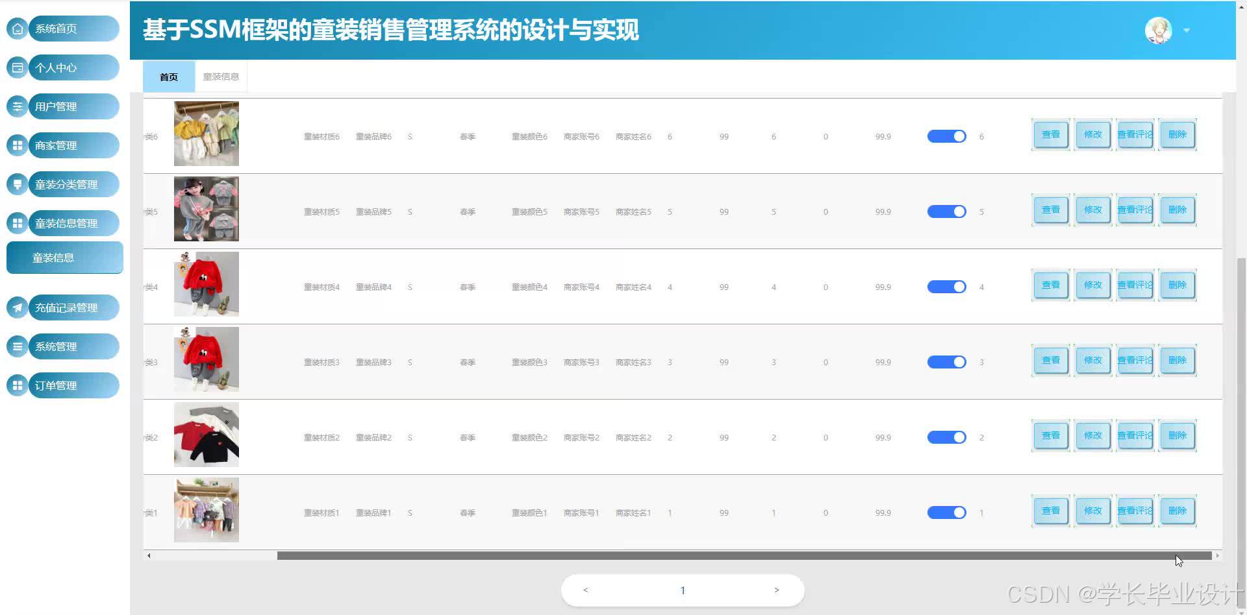Expand the 充值记录管理 sidebar menu
The height and width of the screenshot is (615, 1247).
[x=73, y=307]
